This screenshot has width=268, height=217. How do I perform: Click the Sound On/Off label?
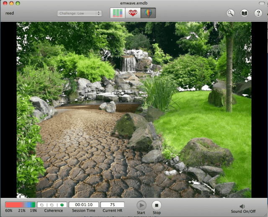[242, 212]
